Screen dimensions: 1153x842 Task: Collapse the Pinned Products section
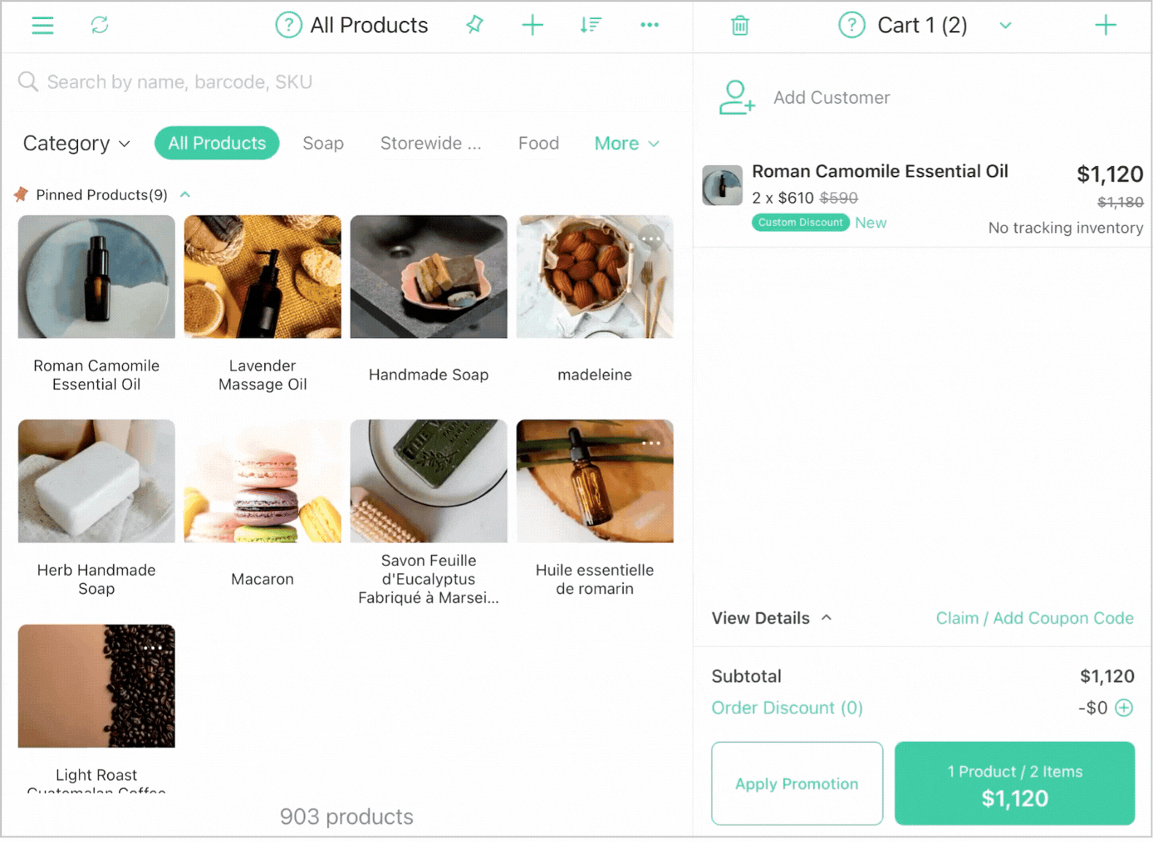click(185, 195)
